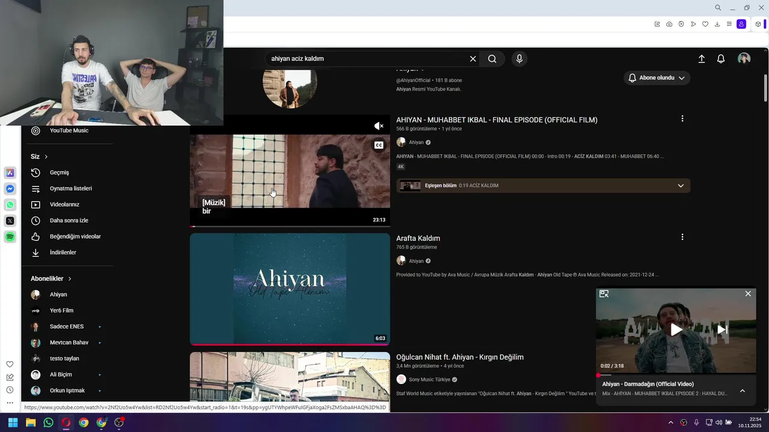Open WhatsApp in the Opera sidebar
This screenshot has height=432, width=769.
pos(10,205)
